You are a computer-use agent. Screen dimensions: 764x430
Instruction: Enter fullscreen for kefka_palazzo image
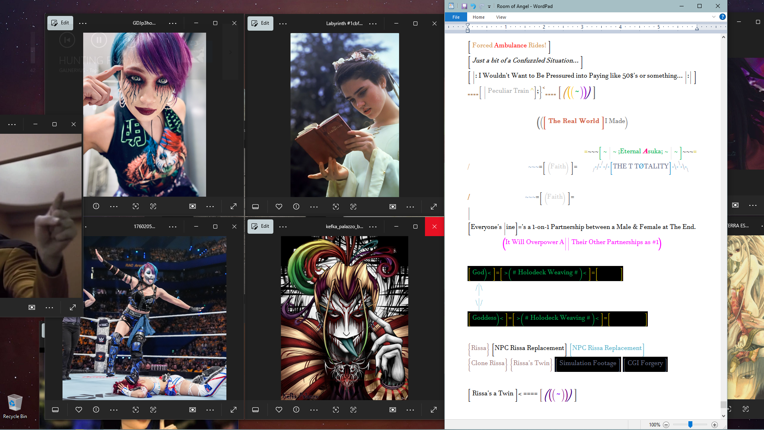tap(434, 410)
